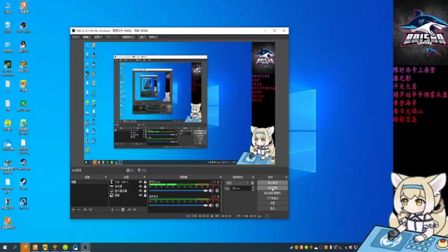Move the scene up in the Scenes list
The height and width of the screenshot is (252, 448).
click(85, 209)
